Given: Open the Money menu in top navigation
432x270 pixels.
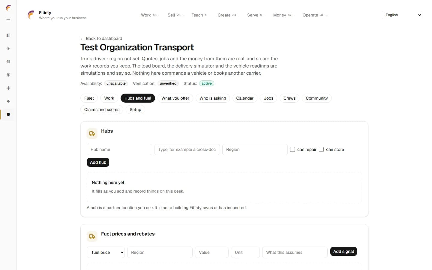Looking at the screenshot, I should 284,15.
